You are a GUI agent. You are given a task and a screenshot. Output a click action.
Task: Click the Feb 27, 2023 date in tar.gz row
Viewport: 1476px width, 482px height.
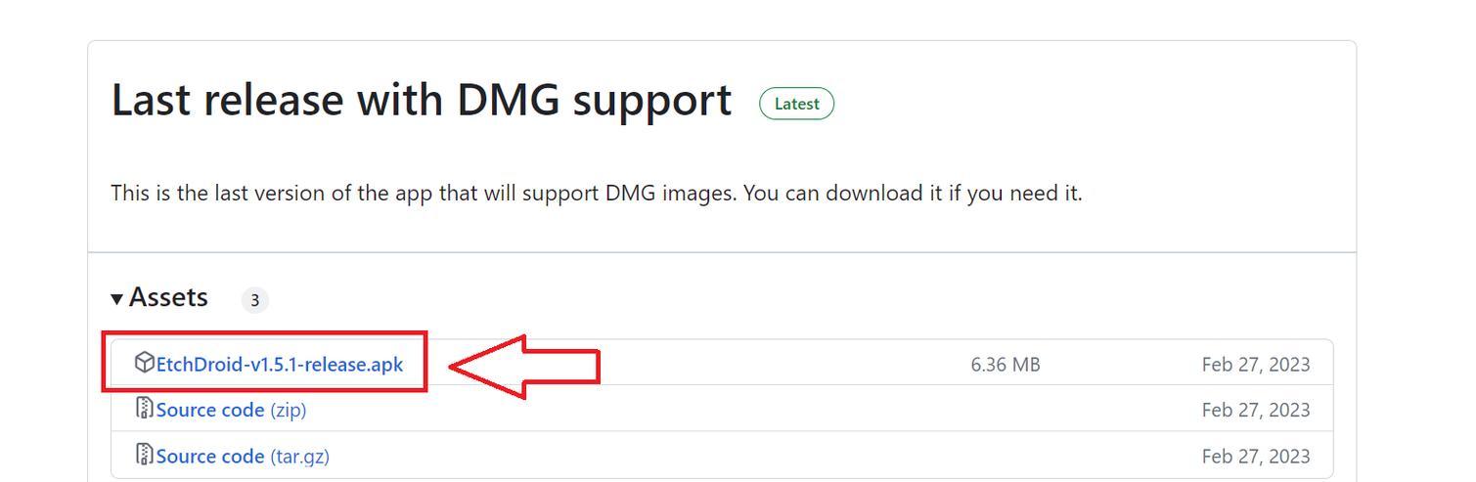1256,456
